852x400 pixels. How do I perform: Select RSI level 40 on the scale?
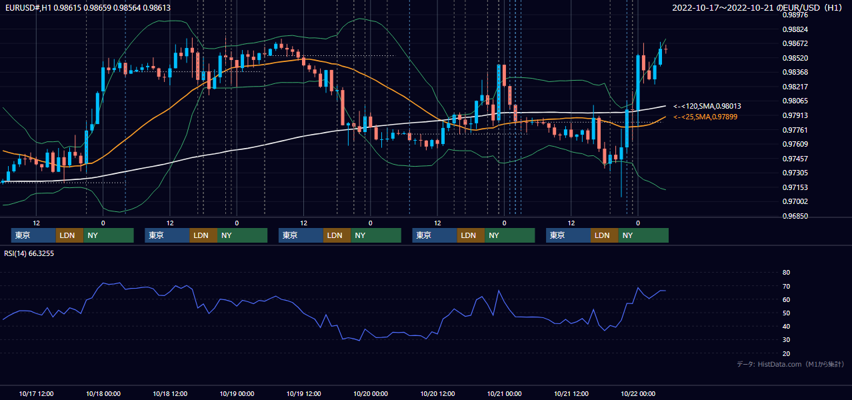[x=786, y=327]
